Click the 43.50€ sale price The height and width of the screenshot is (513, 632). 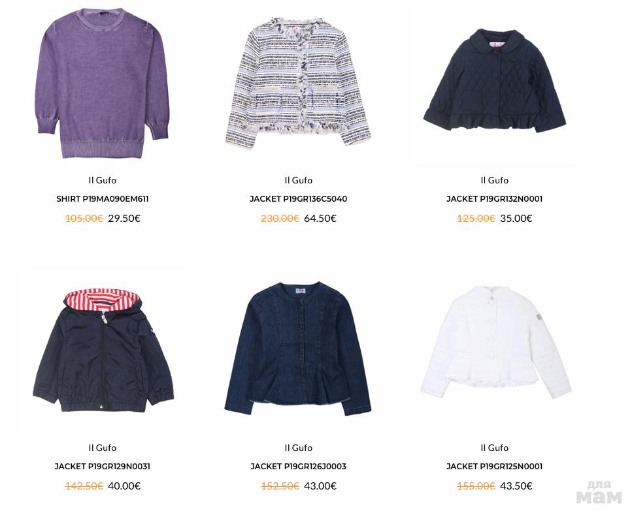click(516, 486)
